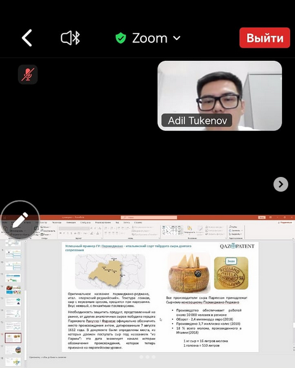The image size is (295, 368).
Task: Tap the red Выйти button
Action: point(265,38)
